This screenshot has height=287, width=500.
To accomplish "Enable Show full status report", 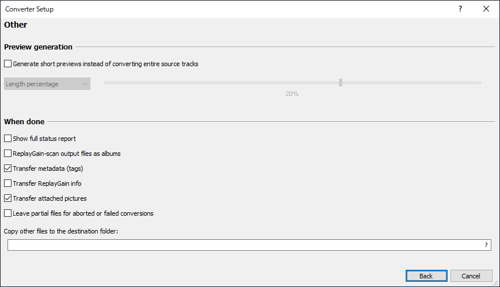I will 7,139.
